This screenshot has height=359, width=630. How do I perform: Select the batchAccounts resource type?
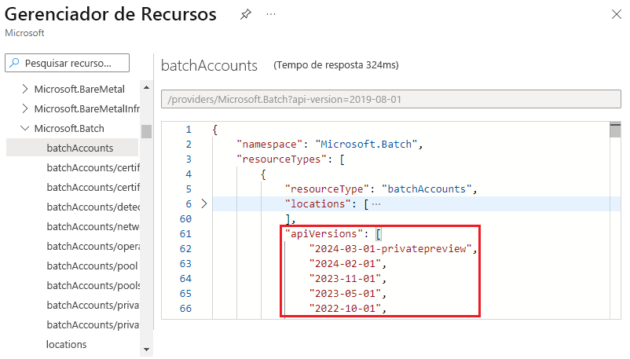click(79, 148)
